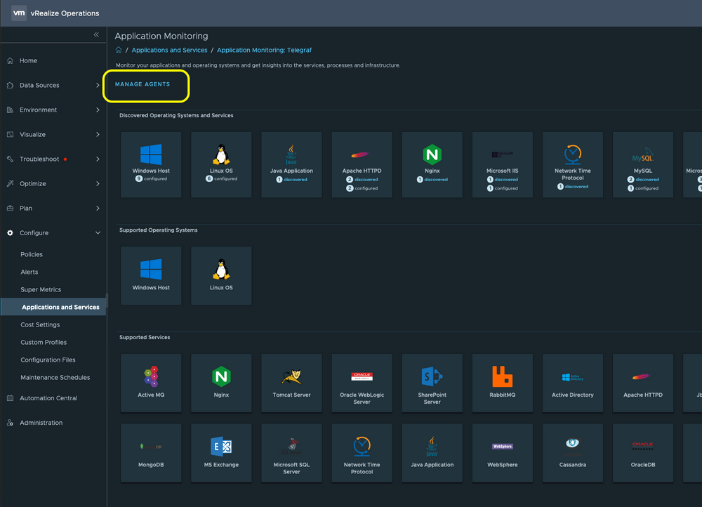Select the Active Directory tile
702x507 pixels.
[573, 383]
